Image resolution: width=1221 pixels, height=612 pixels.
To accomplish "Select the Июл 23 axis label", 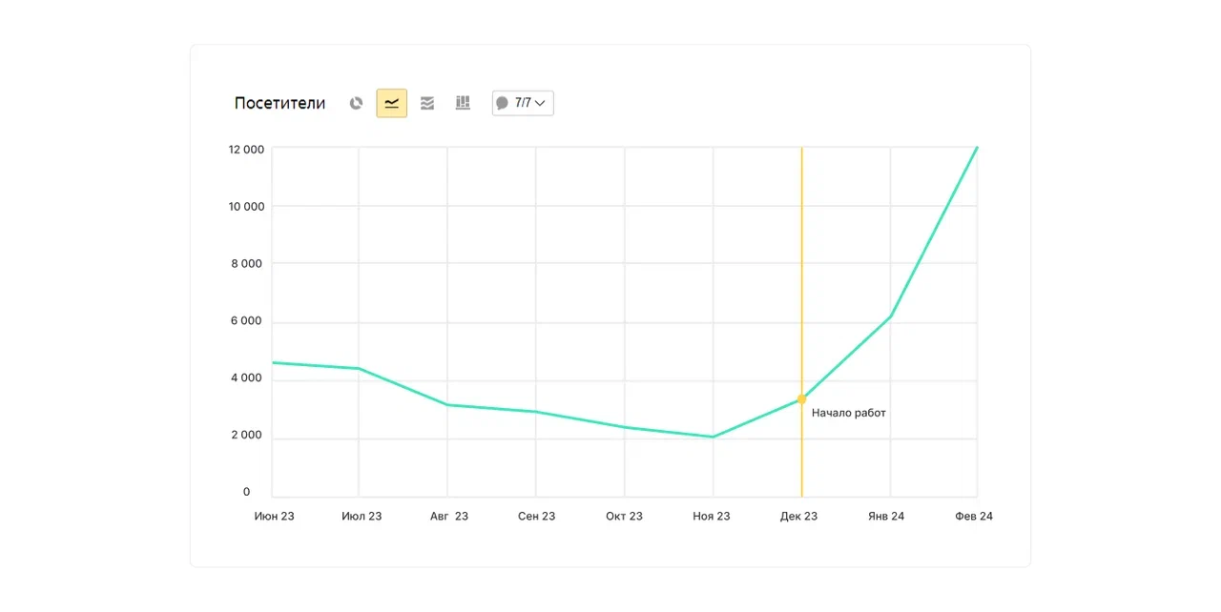I will click(362, 516).
